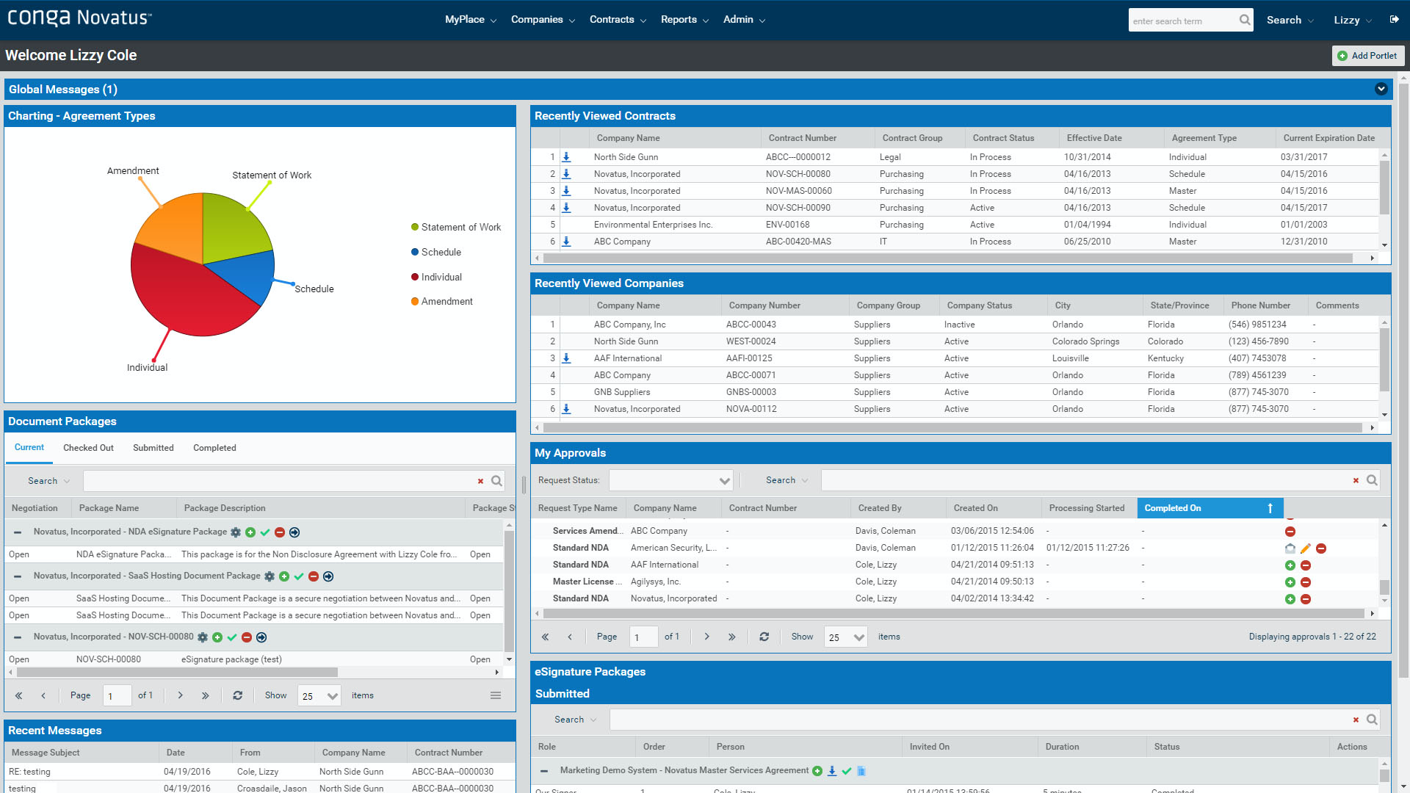The width and height of the screenshot is (1410, 793).
Task: Click Recently Viewed Contracts horizontal scrollbar
Action: tap(947, 258)
